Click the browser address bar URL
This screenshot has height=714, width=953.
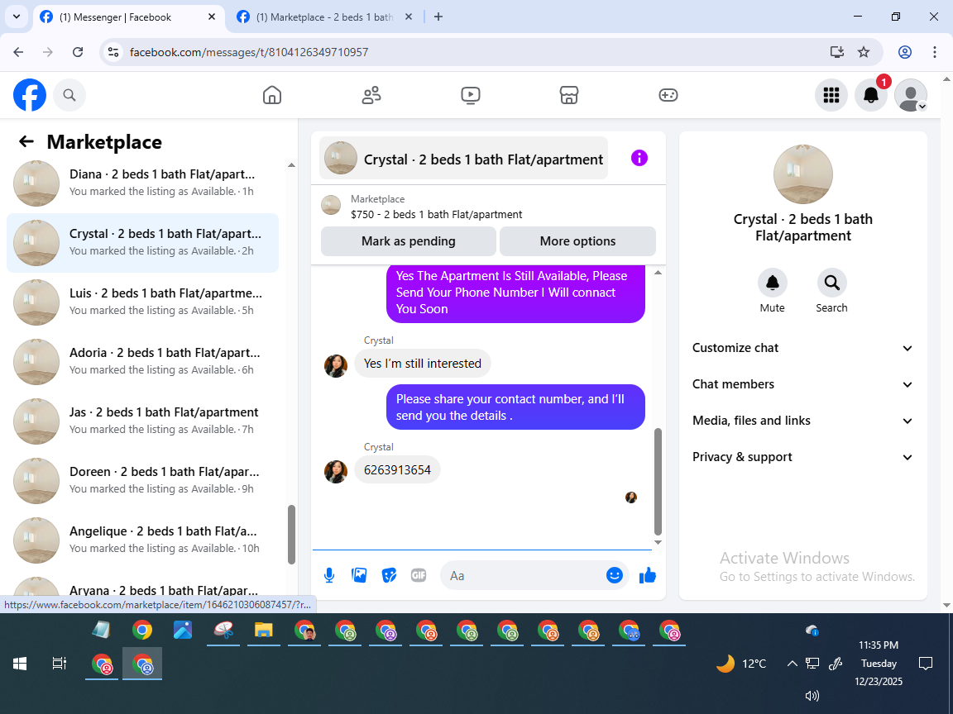[248, 52]
